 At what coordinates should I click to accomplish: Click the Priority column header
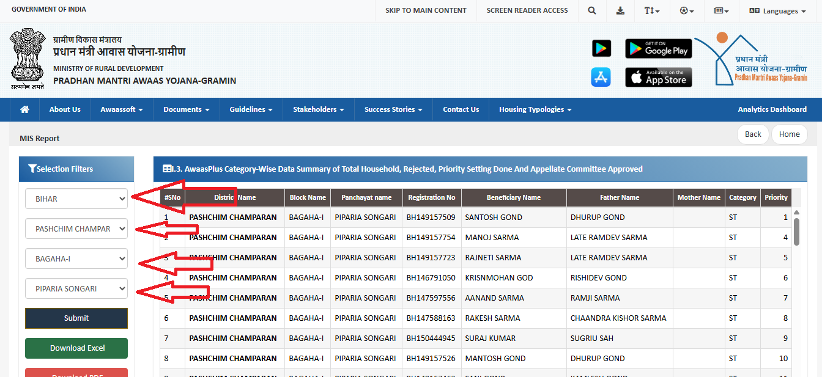tap(776, 197)
